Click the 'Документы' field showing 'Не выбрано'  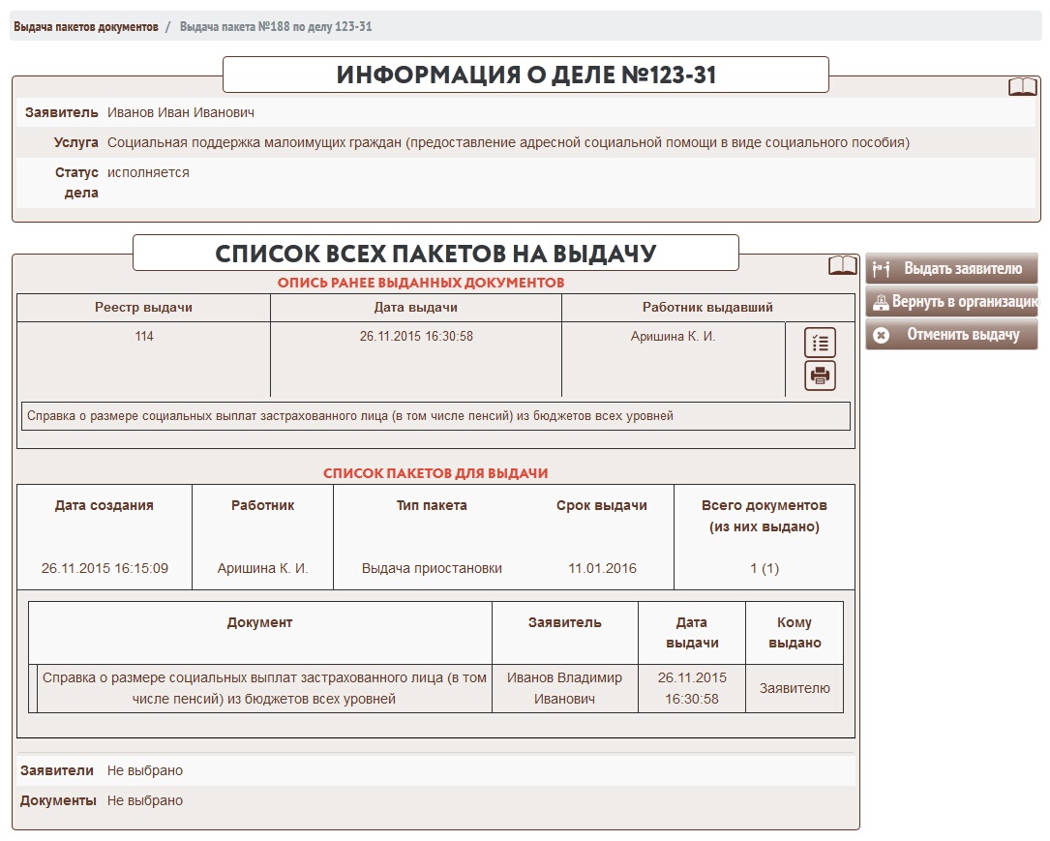click(145, 801)
